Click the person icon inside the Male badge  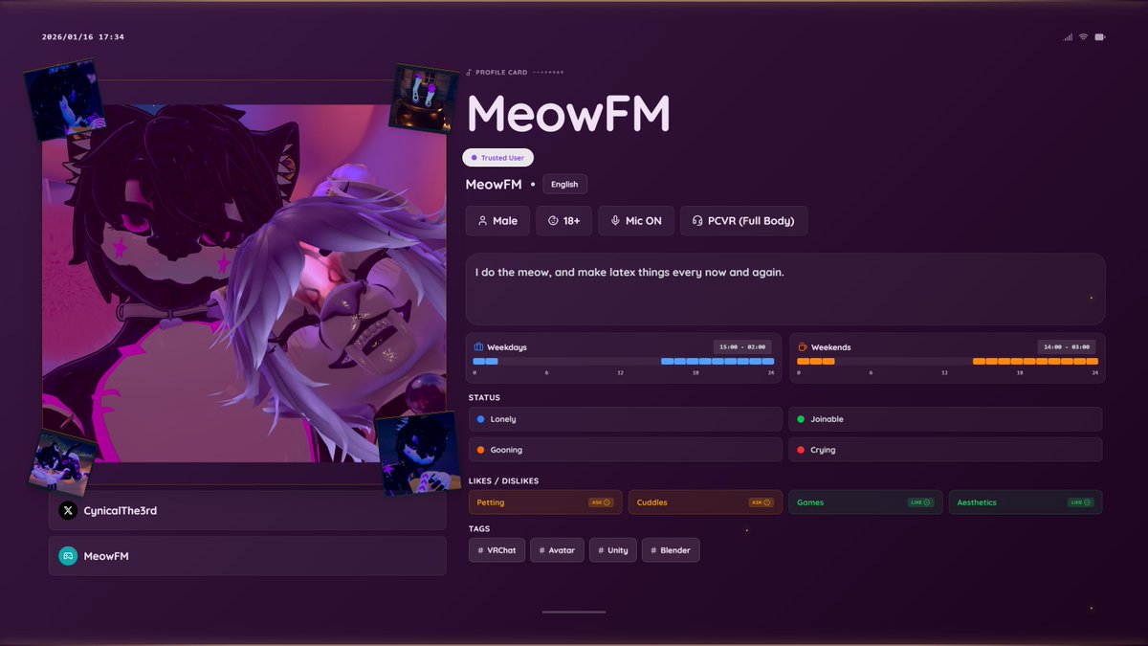tap(481, 220)
